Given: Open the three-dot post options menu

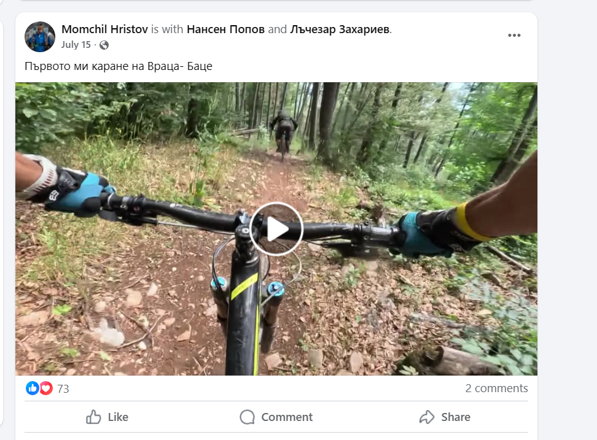Looking at the screenshot, I should [x=514, y=36].
